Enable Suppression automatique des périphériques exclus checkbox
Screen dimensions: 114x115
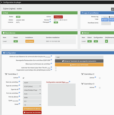[x=56, y=70]
